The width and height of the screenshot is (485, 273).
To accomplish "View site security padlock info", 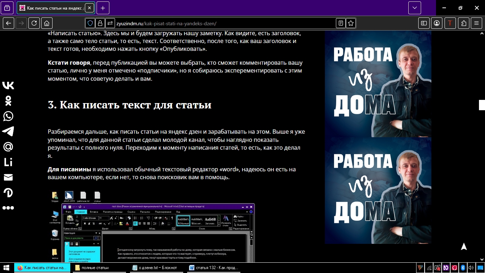I will 100,23.
